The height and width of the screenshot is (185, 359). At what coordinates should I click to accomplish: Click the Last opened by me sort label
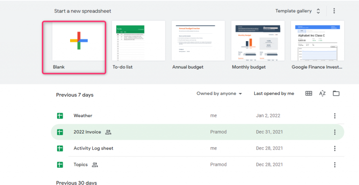[x=274, y=93]
